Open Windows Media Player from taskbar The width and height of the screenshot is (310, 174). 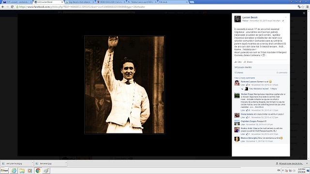point(30,171)
